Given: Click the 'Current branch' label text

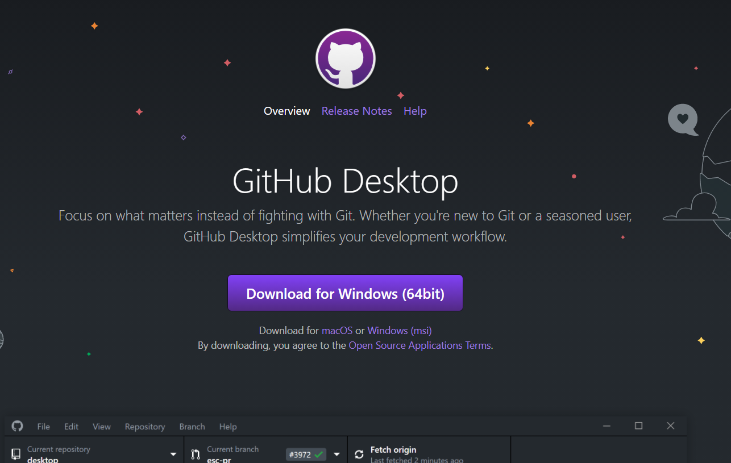Looking at the screenshot, I should 232,449.
